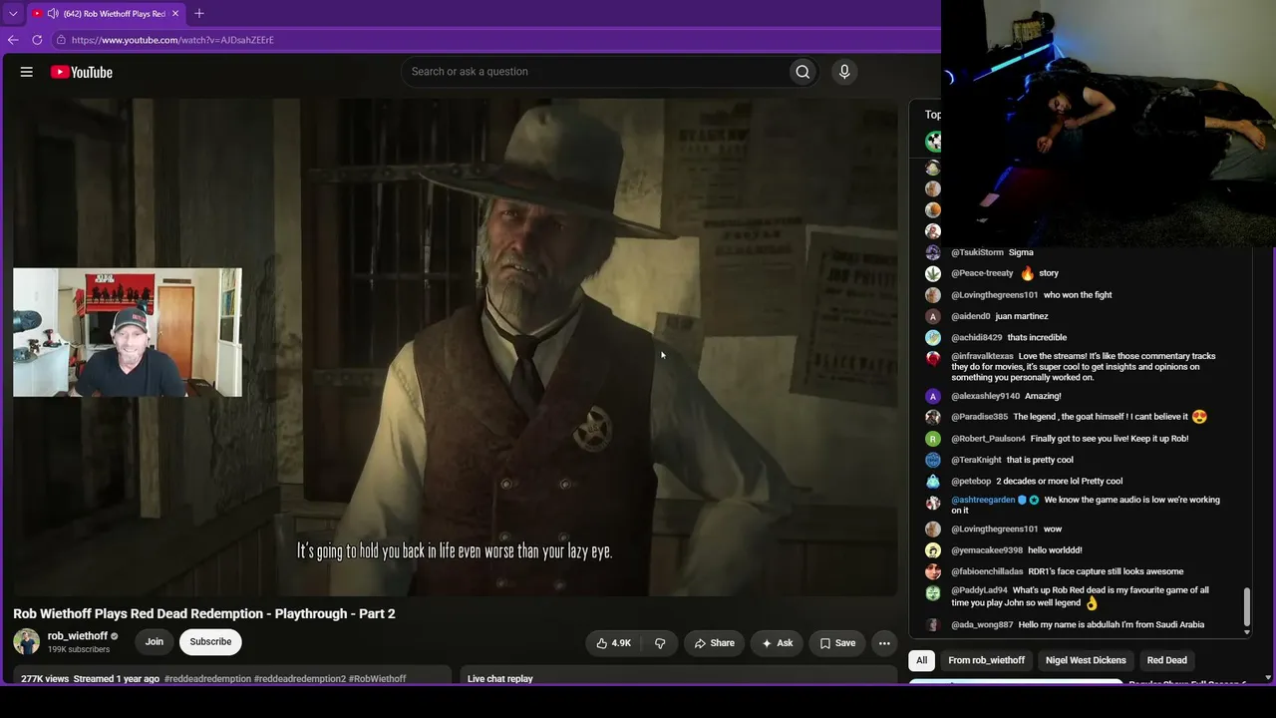Click @Robert_Paulson4's green R avatar

(x=933, y=439)
